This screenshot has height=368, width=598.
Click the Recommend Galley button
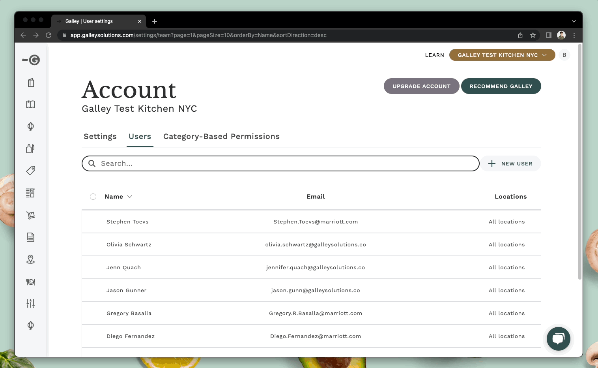tap(501, 86)
